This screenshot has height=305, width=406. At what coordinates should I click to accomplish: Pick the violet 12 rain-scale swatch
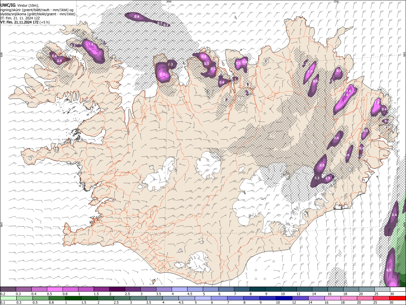[300, 298]
